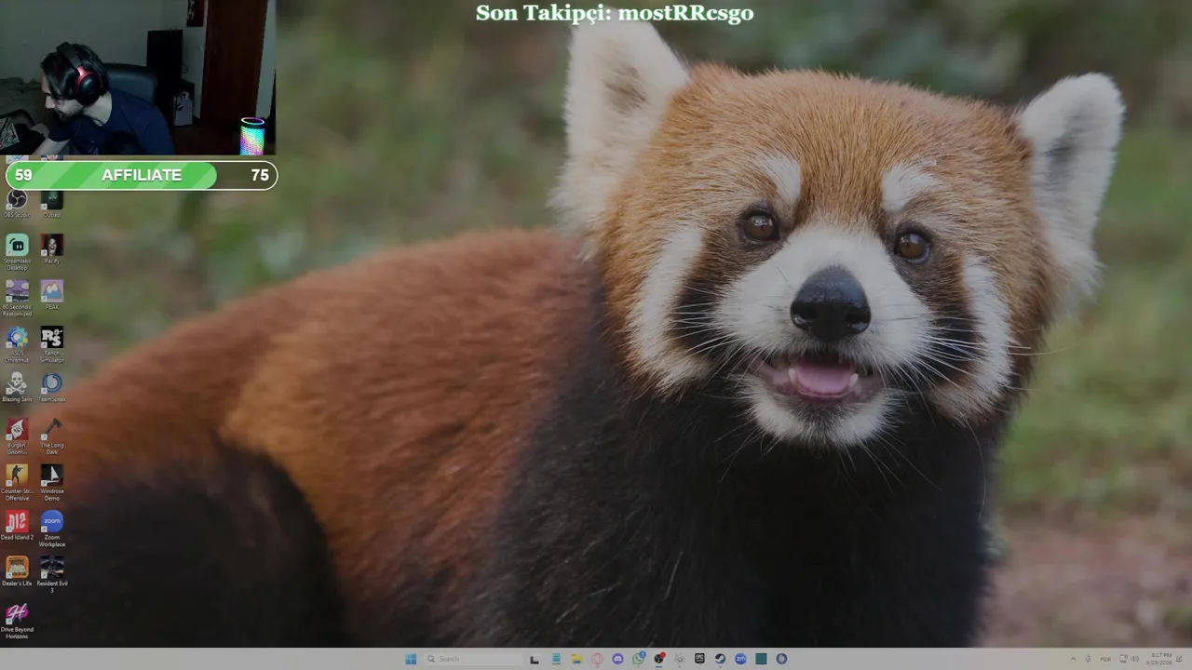Click the Zoom Workplace desktop icon

click(52, 529)
